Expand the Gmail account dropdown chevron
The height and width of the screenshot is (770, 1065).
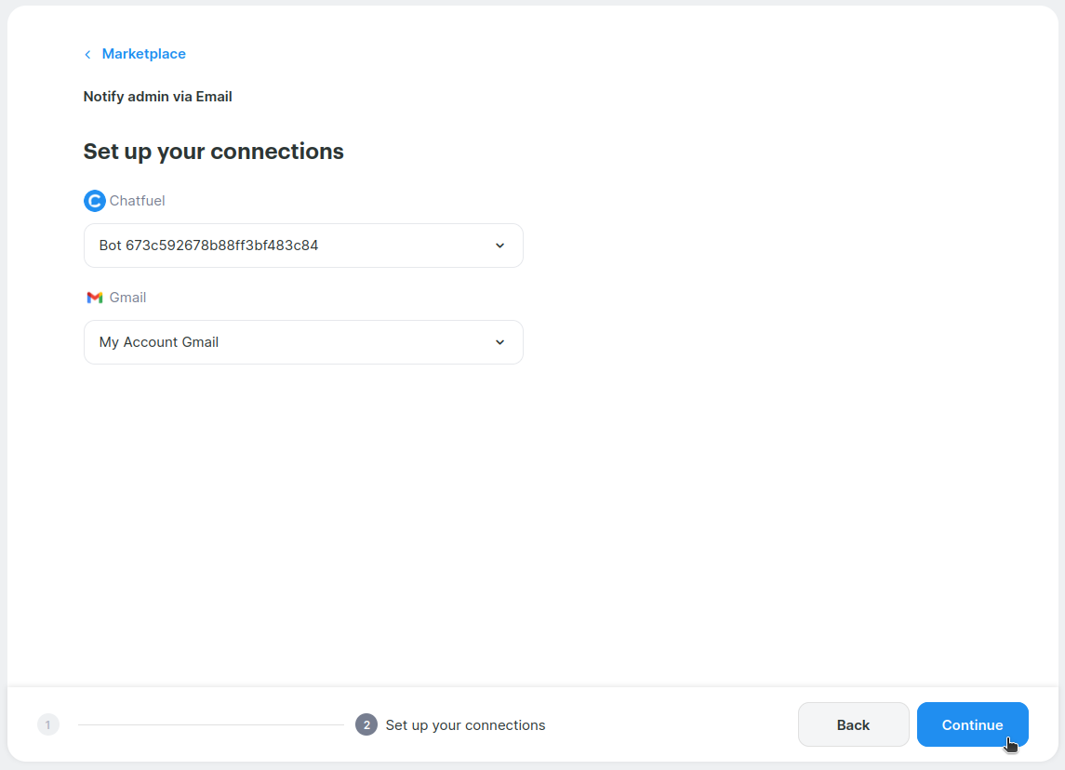(x=499, y=342)
